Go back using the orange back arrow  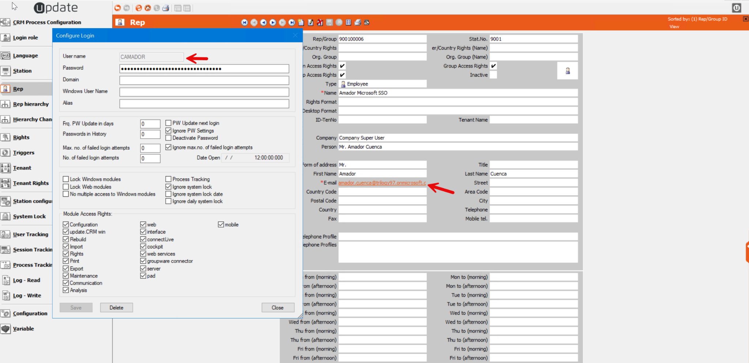[x=117, y=8]
